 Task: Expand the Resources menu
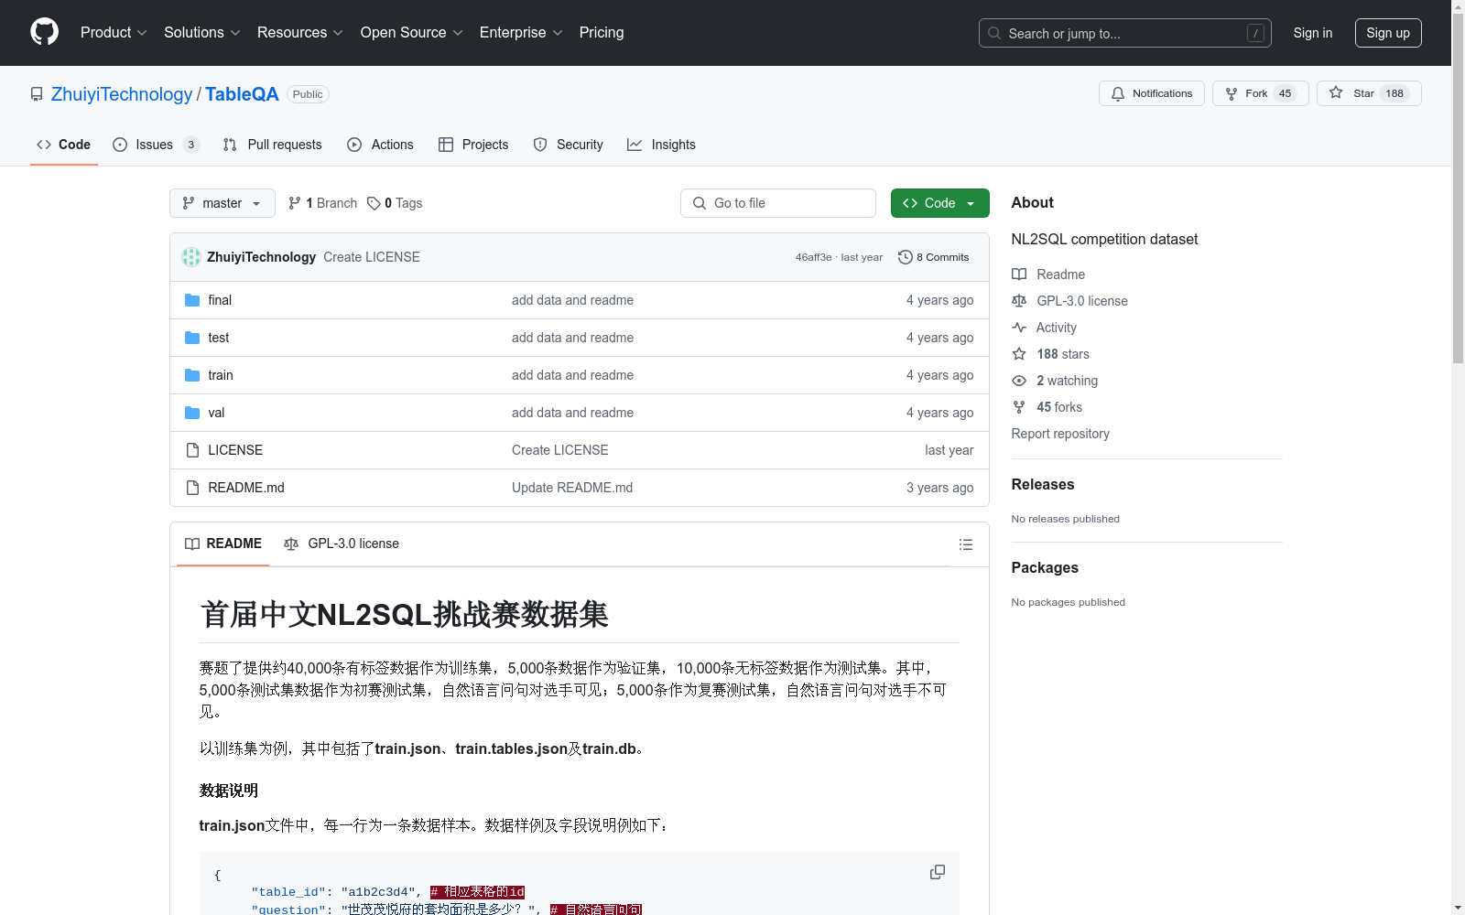pos(300,32)
